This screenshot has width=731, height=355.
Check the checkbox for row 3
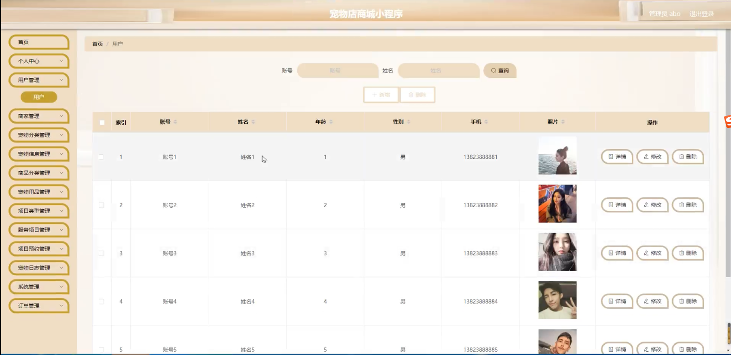tap(102, 254)
